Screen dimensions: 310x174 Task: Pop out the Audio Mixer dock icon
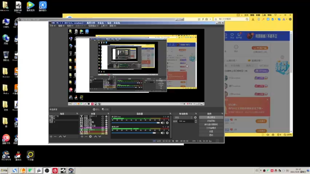[170, 114]
